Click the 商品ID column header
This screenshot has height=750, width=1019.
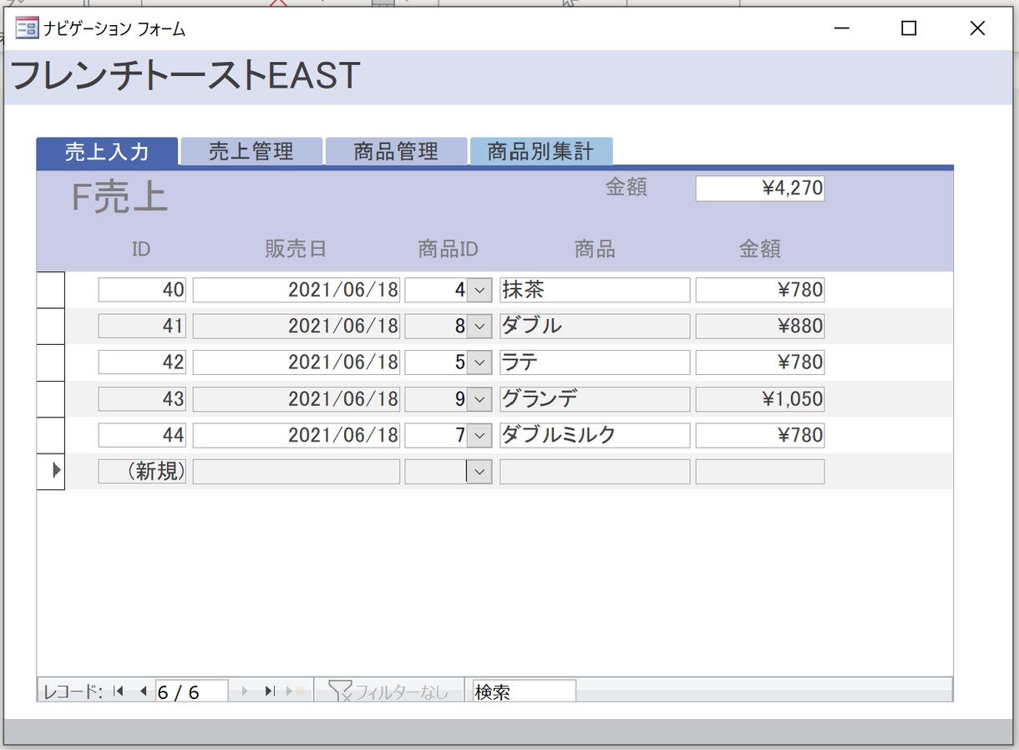[448, 249]
